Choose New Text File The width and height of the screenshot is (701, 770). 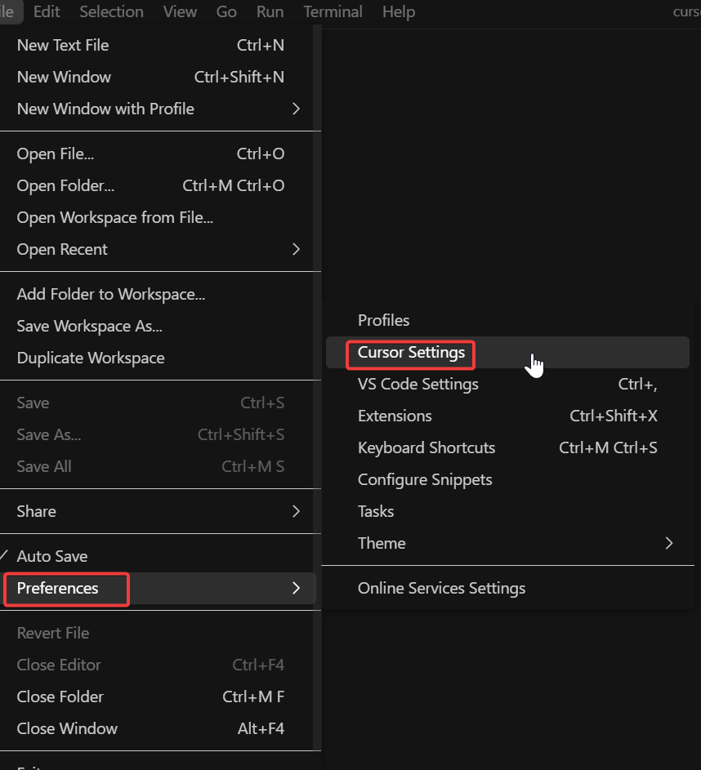pyautogui.click(x=63, y=46)
